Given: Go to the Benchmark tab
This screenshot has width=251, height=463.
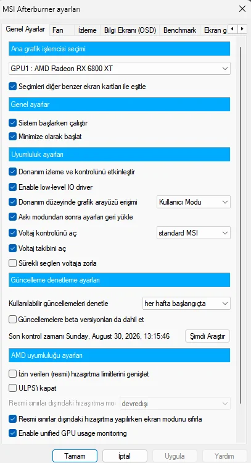Looking at the screenshot, I should click(179, 30).
